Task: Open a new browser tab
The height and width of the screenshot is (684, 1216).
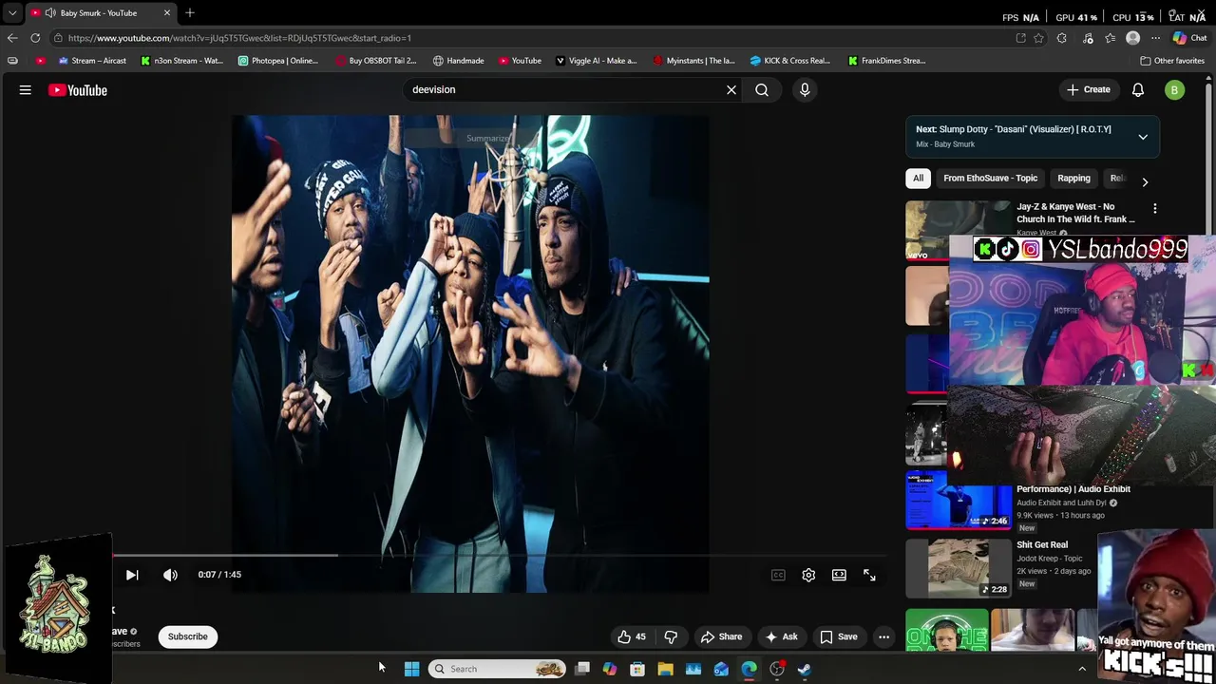Action: coord(190,12)
